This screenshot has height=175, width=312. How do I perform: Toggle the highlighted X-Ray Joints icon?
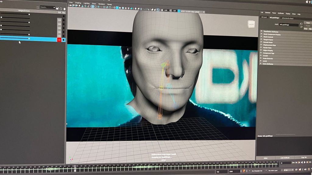158,10
